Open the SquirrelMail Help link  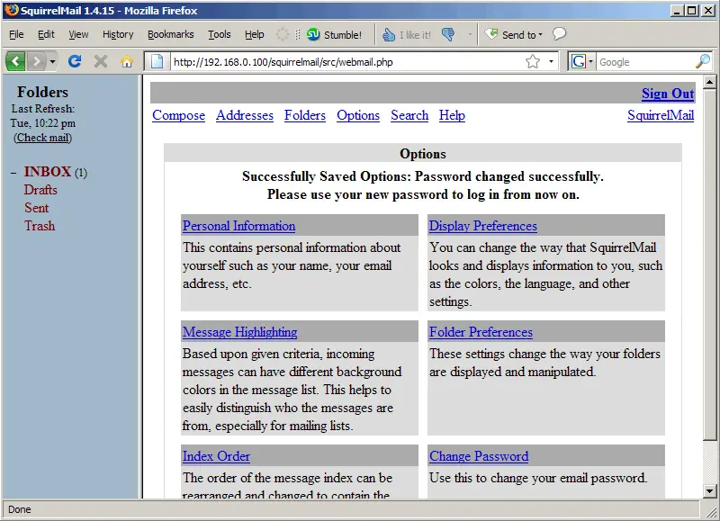[452, 115]
